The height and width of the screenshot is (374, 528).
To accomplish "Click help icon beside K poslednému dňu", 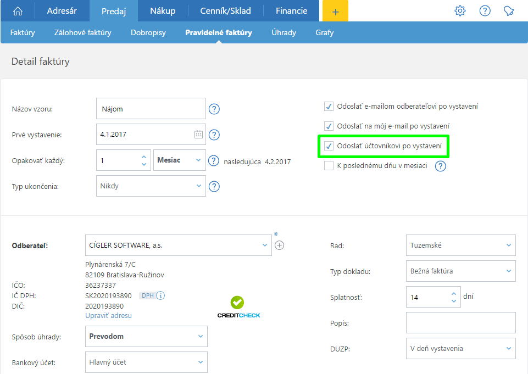I will pos(440,166).
